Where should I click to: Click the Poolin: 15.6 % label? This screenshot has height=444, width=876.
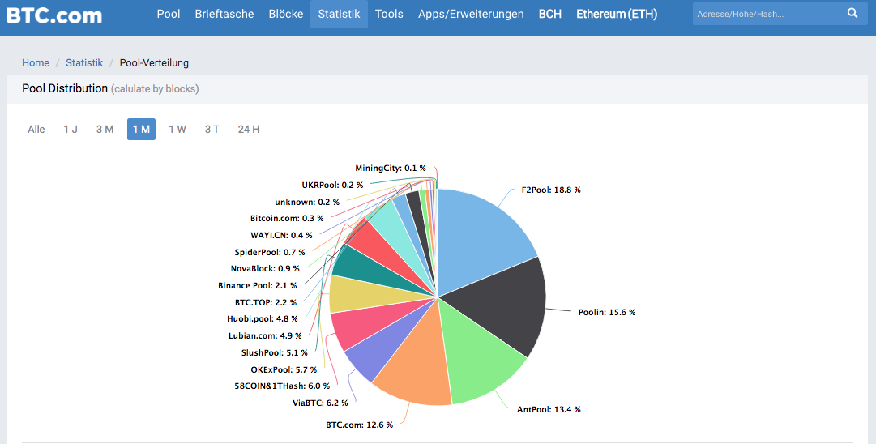click(x=607, y=312)
